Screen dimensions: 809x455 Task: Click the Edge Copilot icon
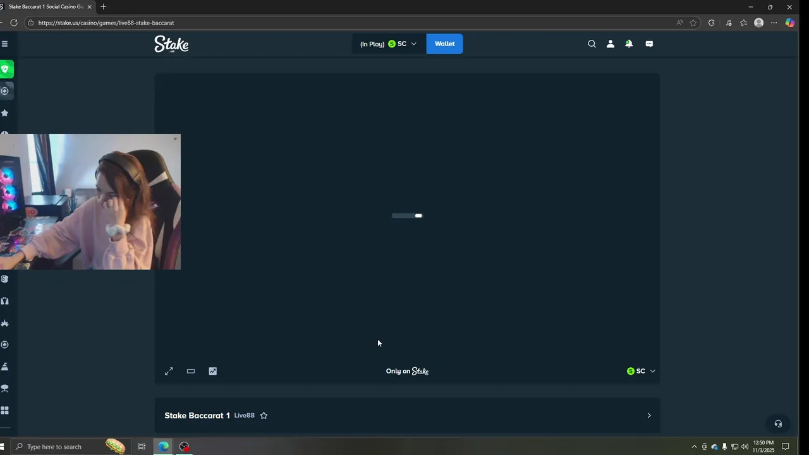[789, 23]
